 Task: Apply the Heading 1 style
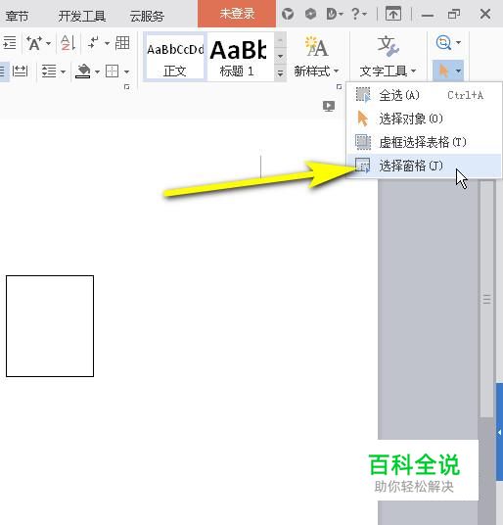point(240,56)
